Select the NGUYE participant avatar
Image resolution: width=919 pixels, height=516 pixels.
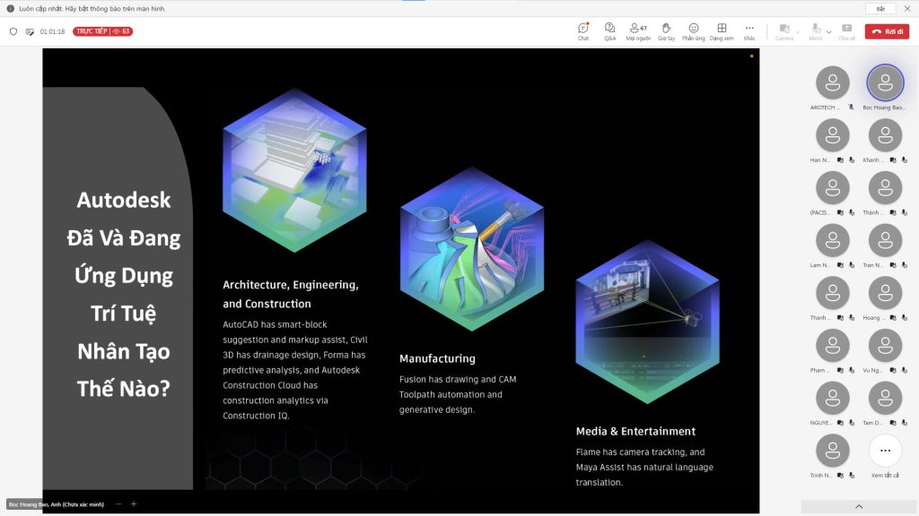coord(832,399)
